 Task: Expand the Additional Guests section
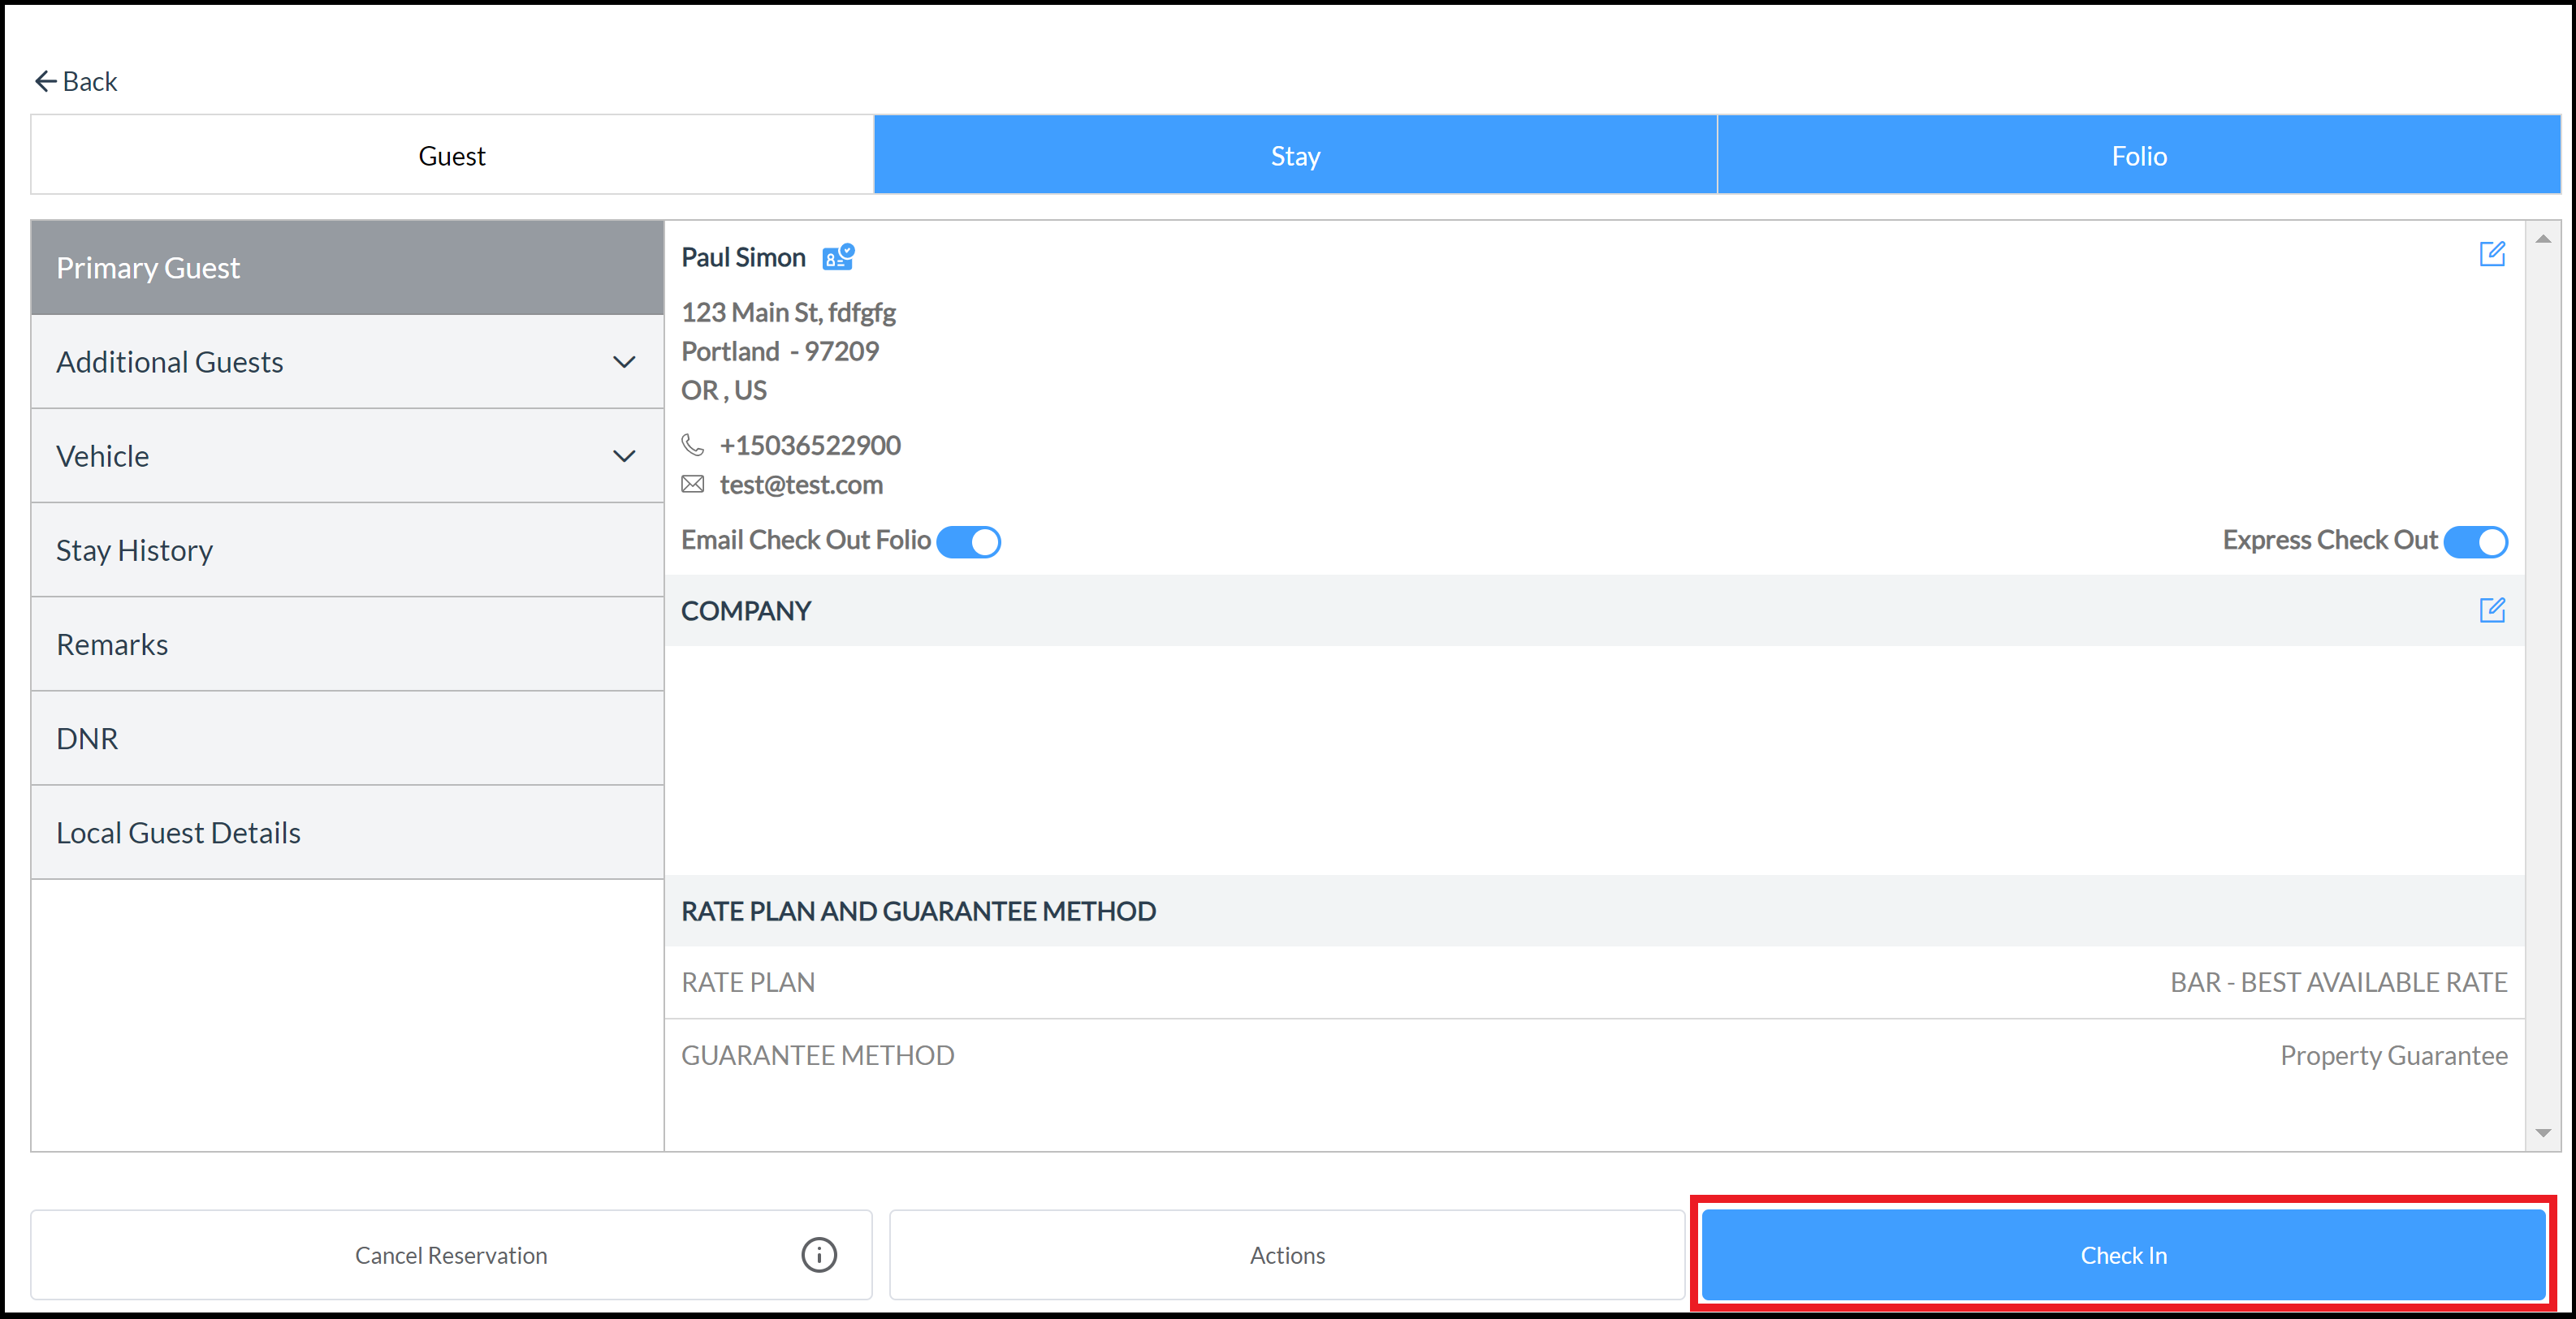[624, 362]
